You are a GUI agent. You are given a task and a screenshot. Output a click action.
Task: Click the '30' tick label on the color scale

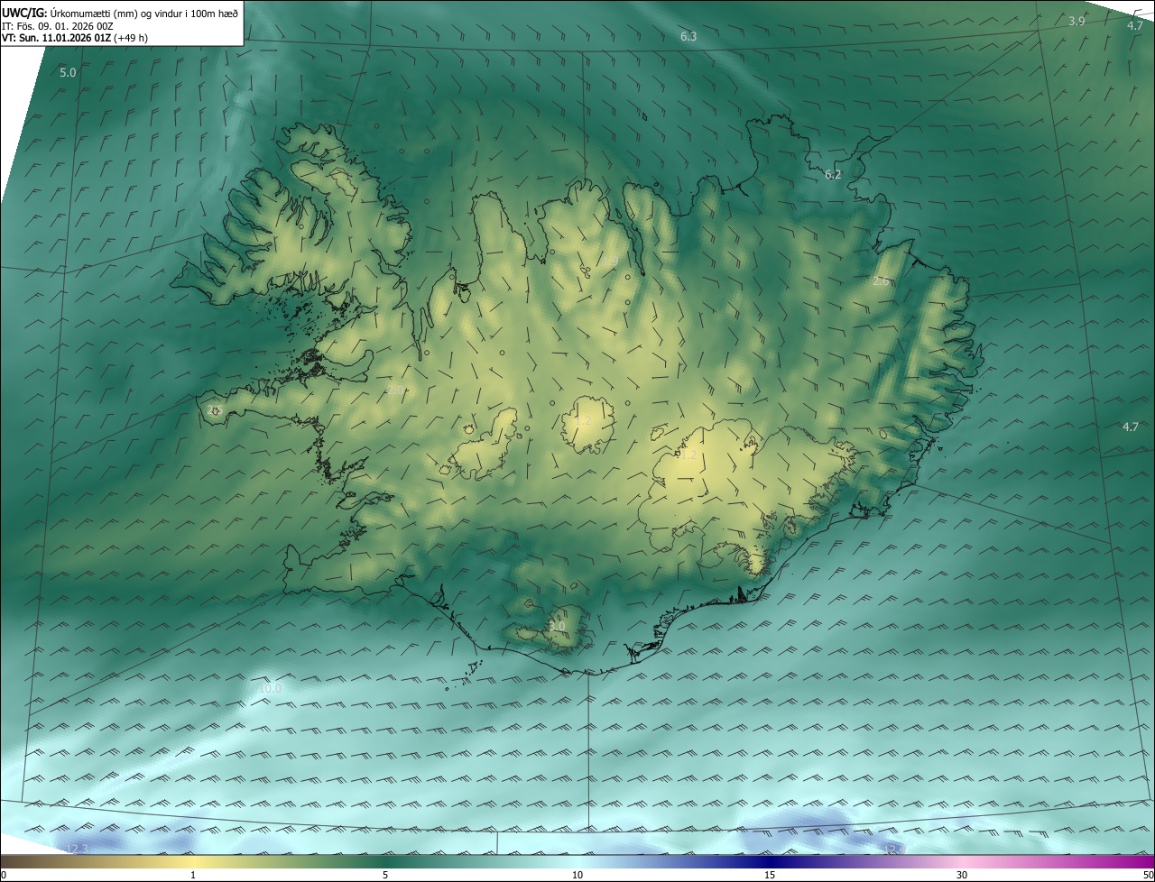962,875
